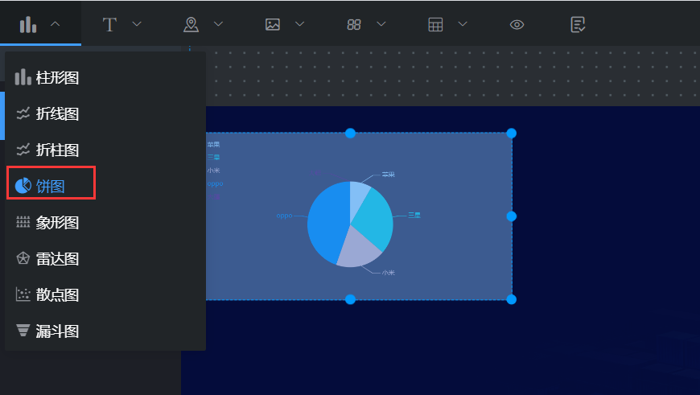Click the line icon beside 折线图
Screen dimensions: 700x395
point(23,113)
